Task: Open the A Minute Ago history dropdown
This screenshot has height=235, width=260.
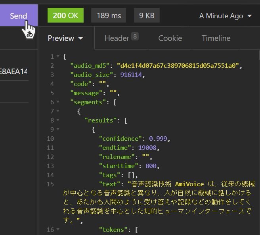Action: [x=226, y=16]
